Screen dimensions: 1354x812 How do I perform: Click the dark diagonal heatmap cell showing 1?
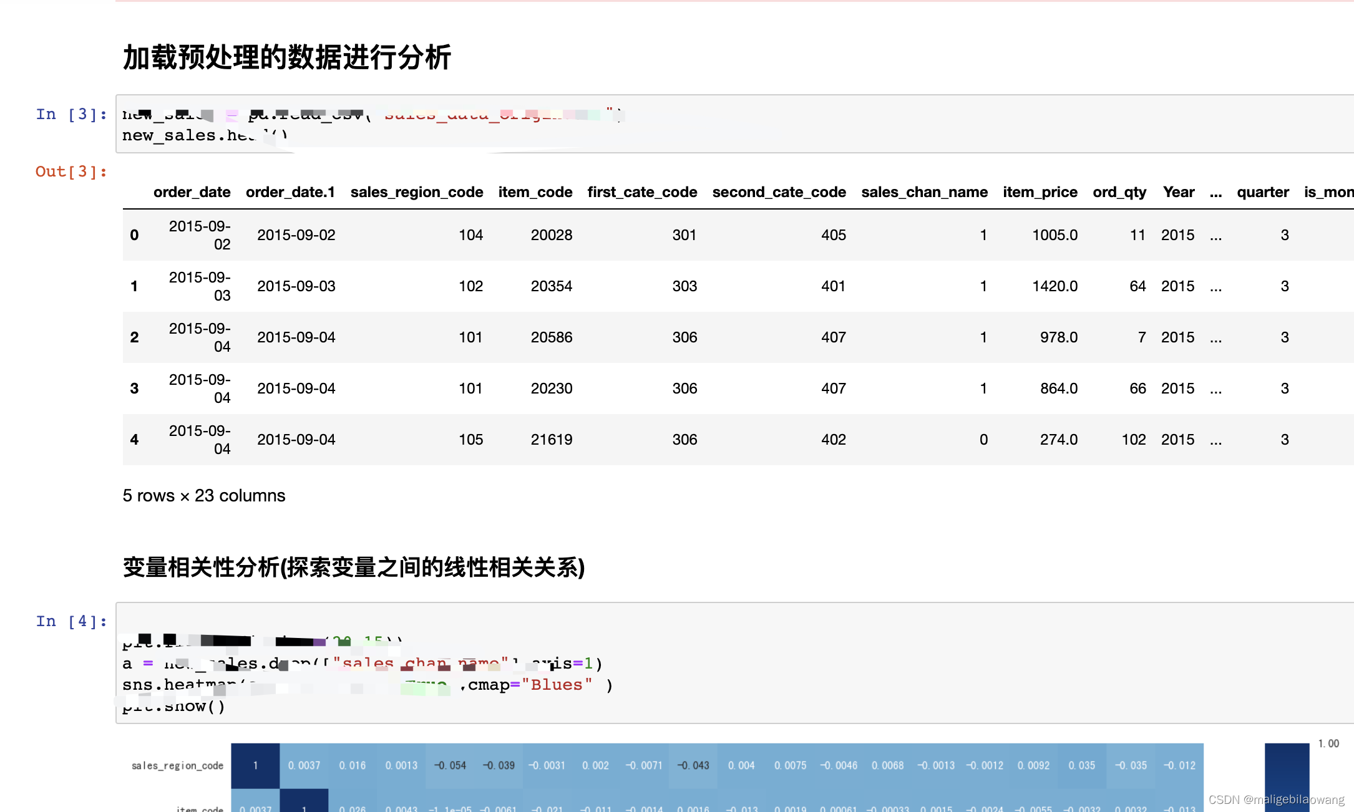[x=255, y=765]
